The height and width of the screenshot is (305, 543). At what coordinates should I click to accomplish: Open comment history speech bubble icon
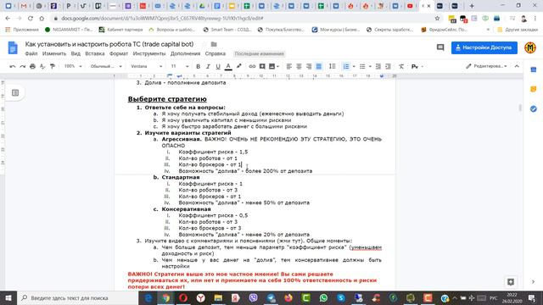click(x=440, y=47)
